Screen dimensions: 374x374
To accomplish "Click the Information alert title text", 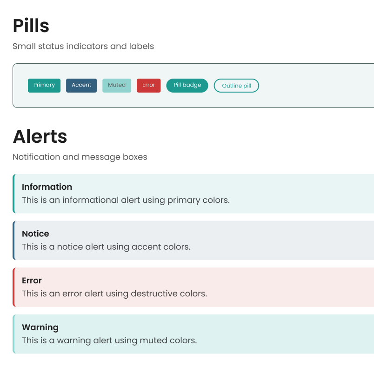I will tap(47, 187).
